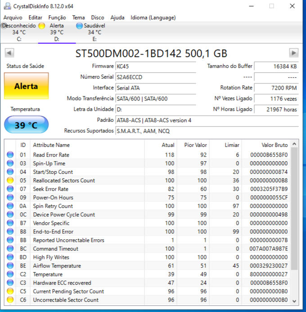Image resolution: width=306 pixels, height=312 pixels.
Task: Click the buffer size field 16384 KB
Action: click(276, 66)
